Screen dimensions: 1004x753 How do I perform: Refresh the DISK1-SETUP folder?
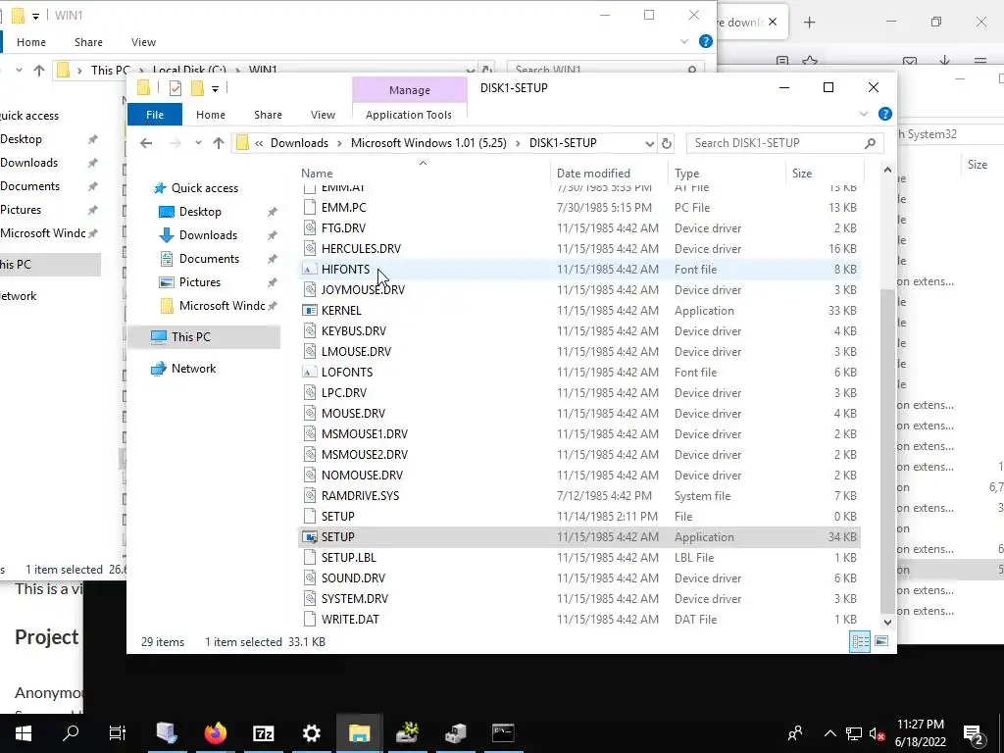pos(667,143)
